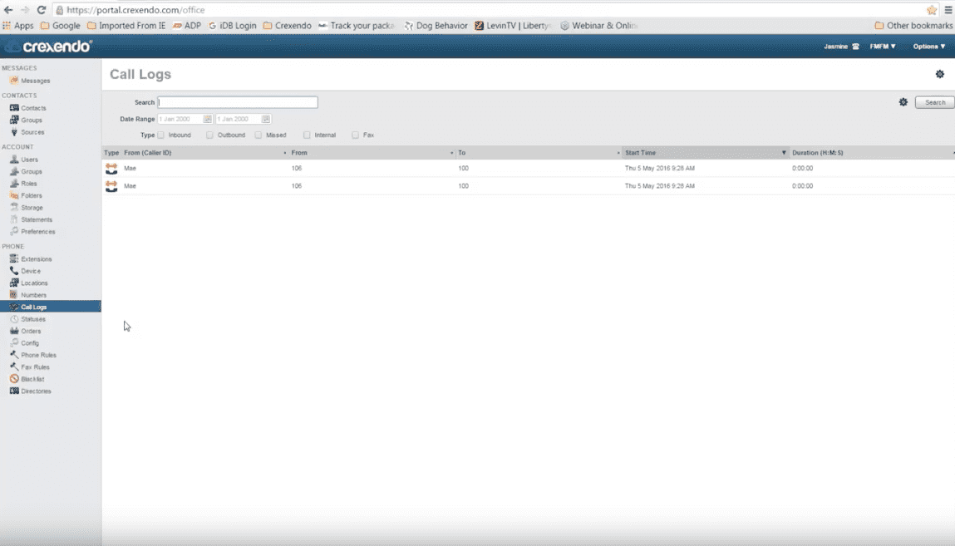
Task: Click the call type icon in first Mae row
Action: tap(111, 169)
